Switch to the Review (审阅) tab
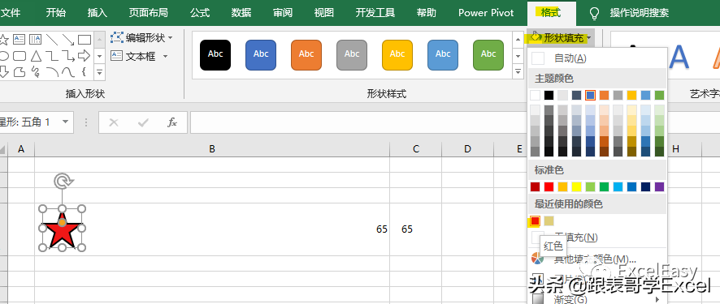The image size is (720, 304). [283, 13]
